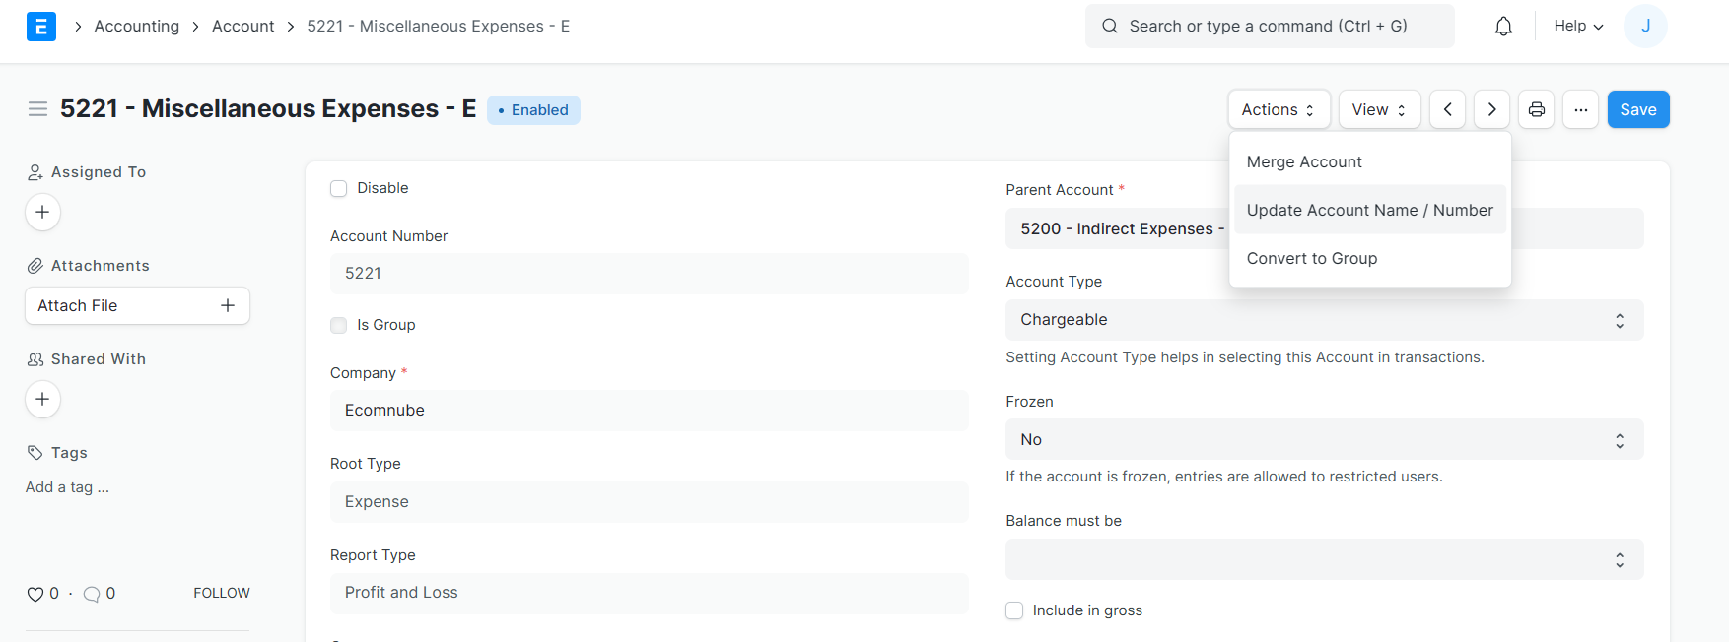The width and height of the screenshot is (1729, 642).
Task: Open the comments count icon
Action: tap(92, 594)
